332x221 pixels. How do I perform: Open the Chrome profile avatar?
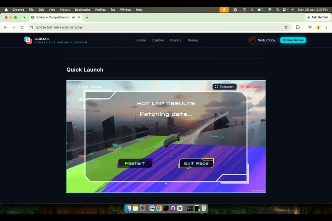click(x=318, y=27)
